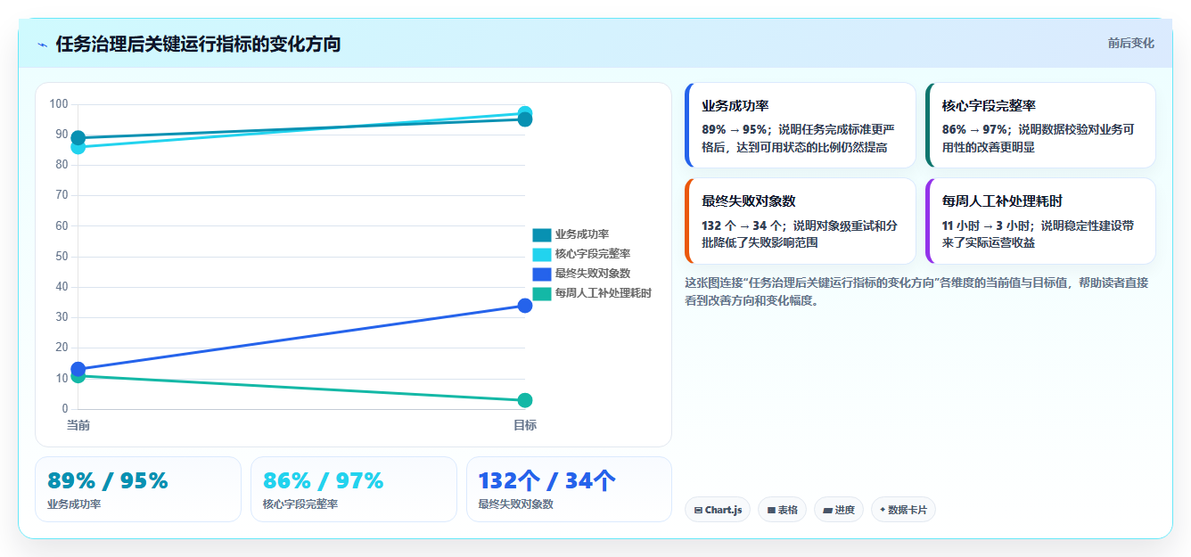Click the 核心字段完整率 data point at 当前
1191x557 pixels.
click(78, 147)
